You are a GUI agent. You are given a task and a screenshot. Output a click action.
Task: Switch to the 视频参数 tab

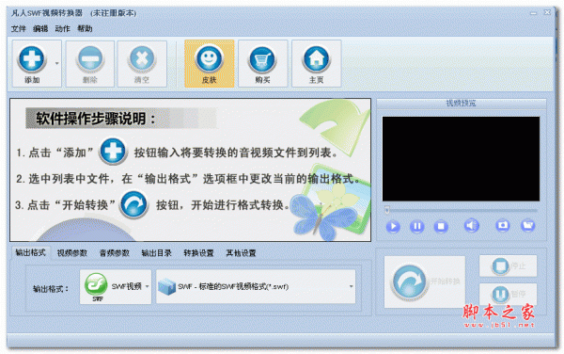point(72,253)
